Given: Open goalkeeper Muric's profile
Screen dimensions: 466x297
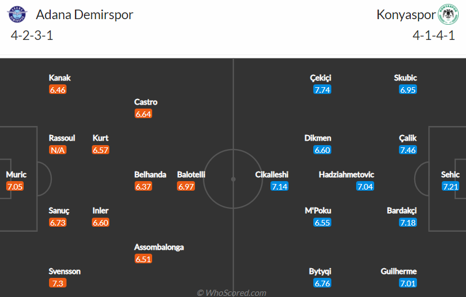Looking at the screenshot, I should click(16, 174).
